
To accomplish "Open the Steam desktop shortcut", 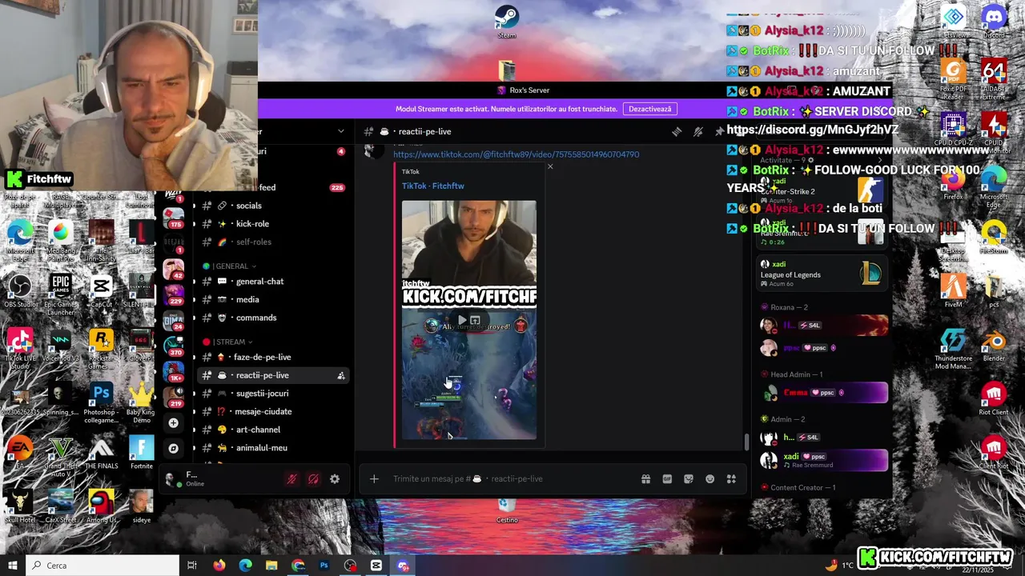I will [506, 21].
